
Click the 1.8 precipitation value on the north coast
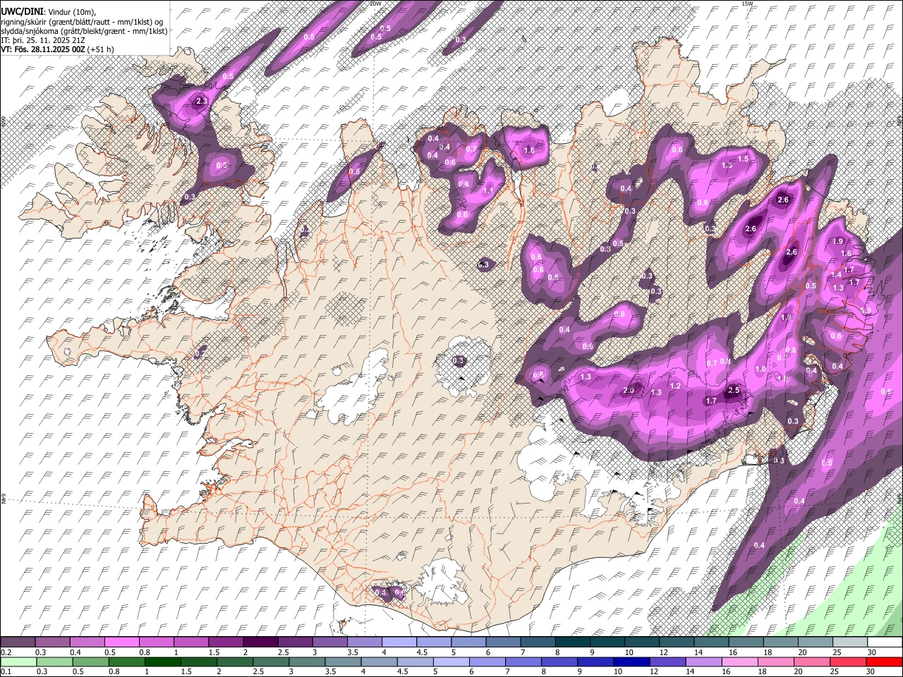coord(530,150)
